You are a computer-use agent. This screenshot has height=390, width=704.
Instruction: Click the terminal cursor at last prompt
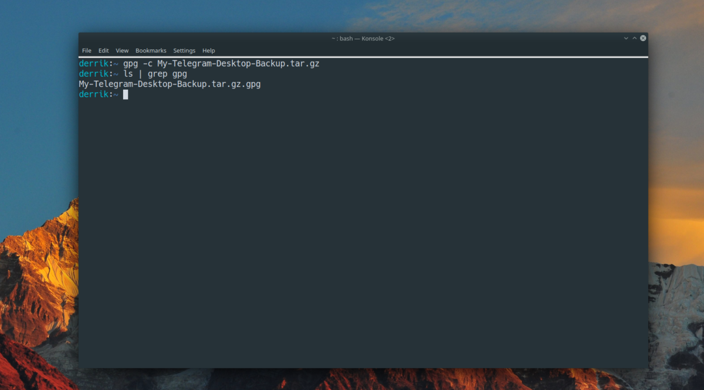pyautogui.click(x=126, y=94)
